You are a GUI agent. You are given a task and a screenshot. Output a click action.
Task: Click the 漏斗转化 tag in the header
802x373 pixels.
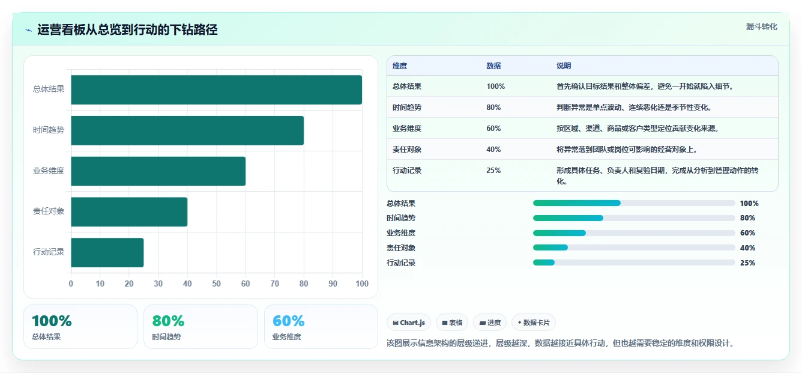[761, 26]
